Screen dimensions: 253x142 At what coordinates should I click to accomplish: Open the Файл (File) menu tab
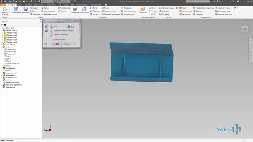(3, 5)
